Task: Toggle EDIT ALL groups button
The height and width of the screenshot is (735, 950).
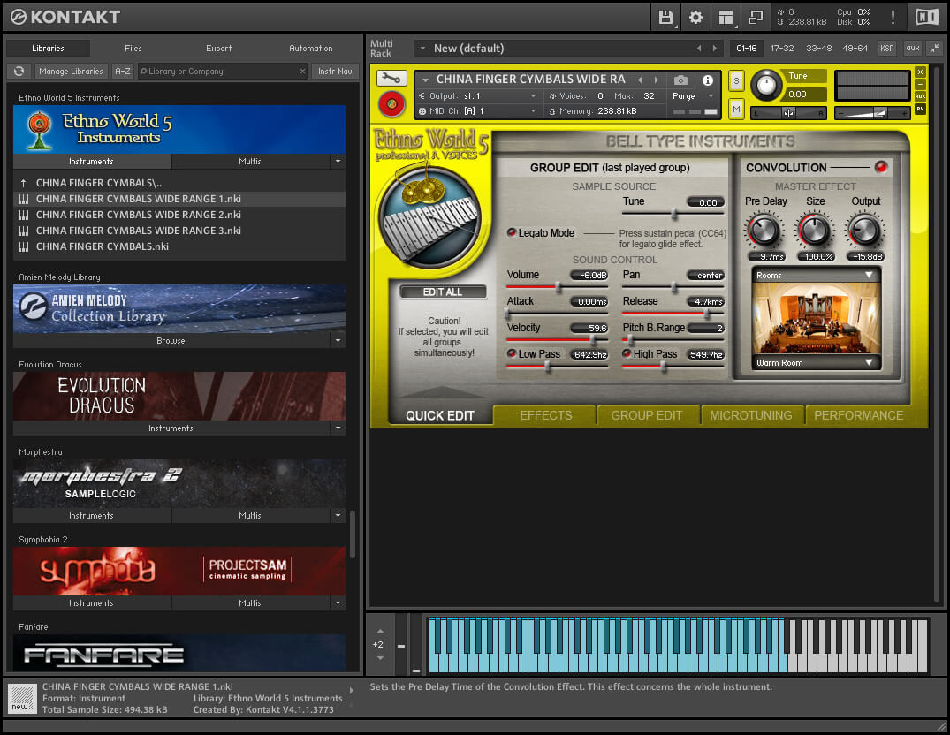Action: pyautogui.click(x=442, y=292)
